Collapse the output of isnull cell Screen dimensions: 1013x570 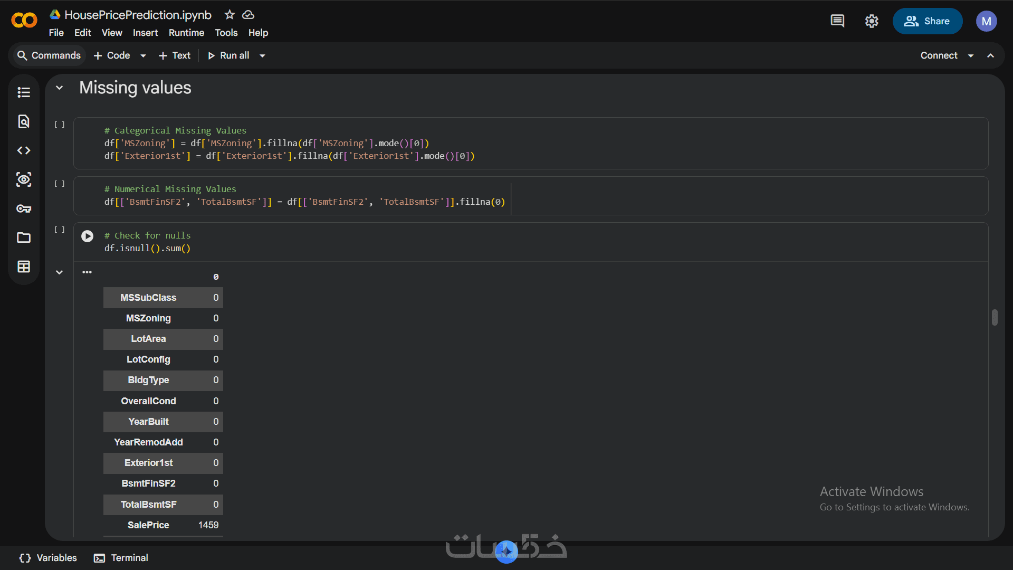click(60, 272)
